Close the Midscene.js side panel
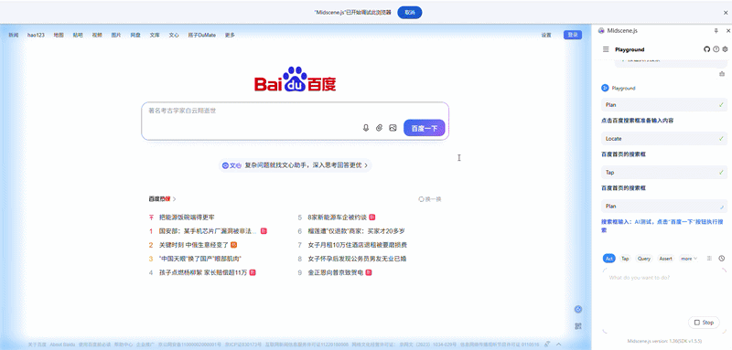 pyautogui.click(x=728, y=31)
